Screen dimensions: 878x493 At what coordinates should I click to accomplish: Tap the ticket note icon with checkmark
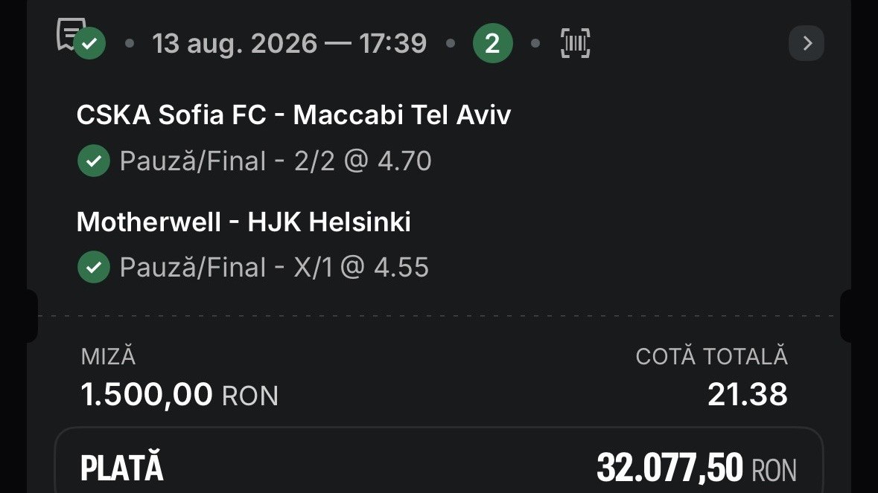pos(80,38)
